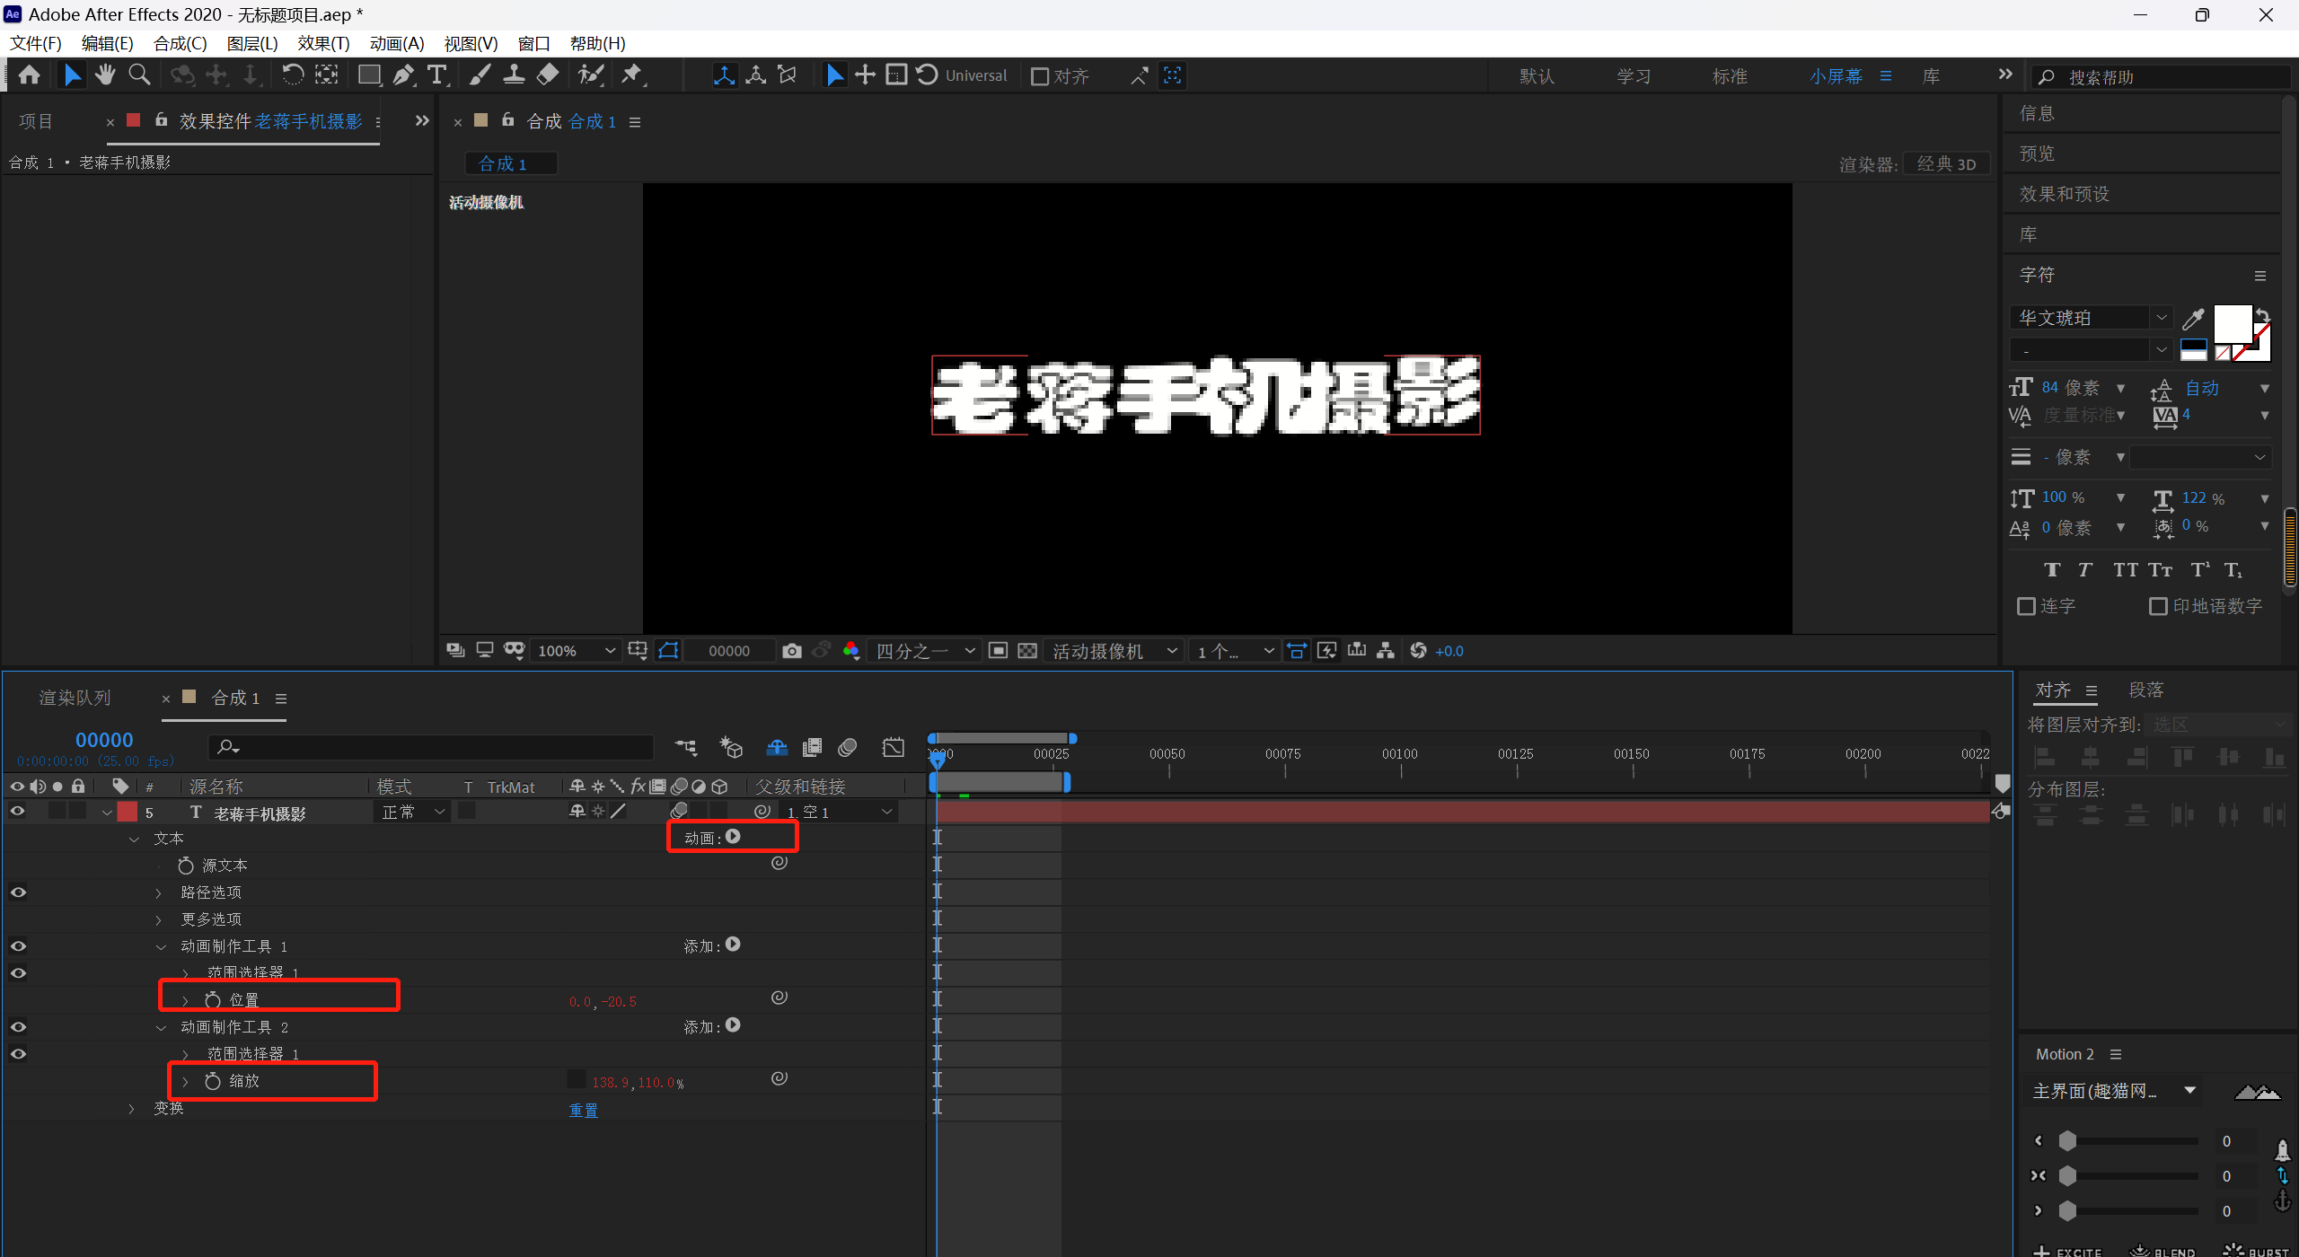2299x1257 pixels.
Task: Collapse 动画制作工具 2 group
Action: (x=161, y=1027)
